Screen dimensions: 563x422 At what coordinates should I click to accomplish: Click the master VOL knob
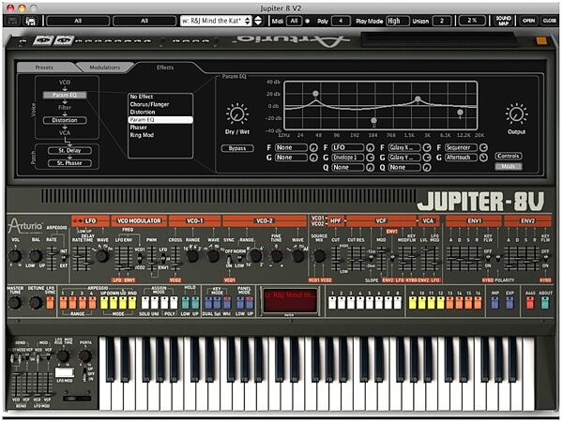tap(15, 256)
